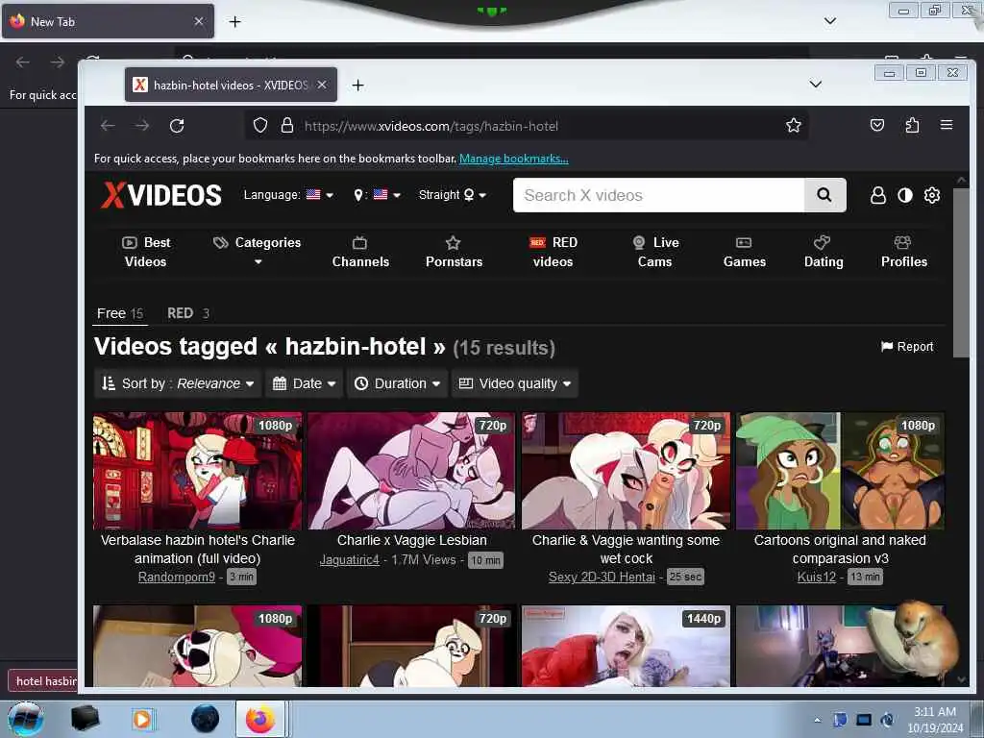
Task: Open the 1440p video thumbnail
Action: point(626,646)
